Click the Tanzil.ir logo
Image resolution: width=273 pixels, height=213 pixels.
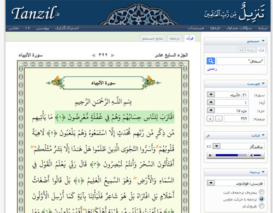pyautogui.click(x=35, y=13)
